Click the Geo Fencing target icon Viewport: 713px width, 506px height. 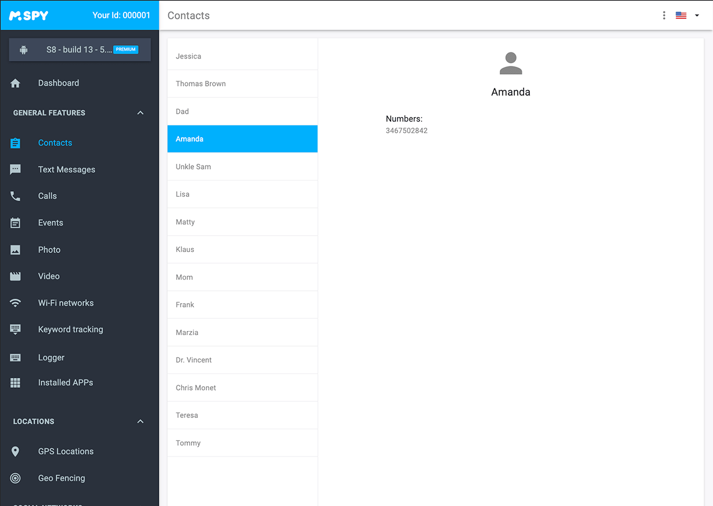[x=16, y=478]
